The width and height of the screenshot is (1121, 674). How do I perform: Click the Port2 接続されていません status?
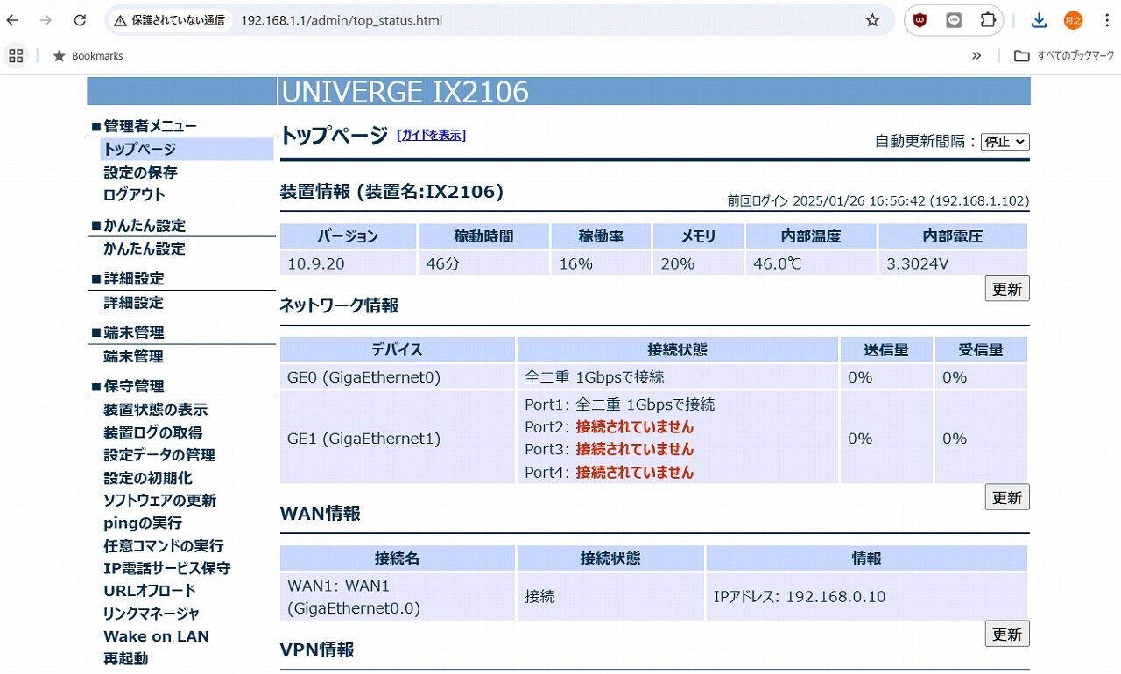click(635, 427)
